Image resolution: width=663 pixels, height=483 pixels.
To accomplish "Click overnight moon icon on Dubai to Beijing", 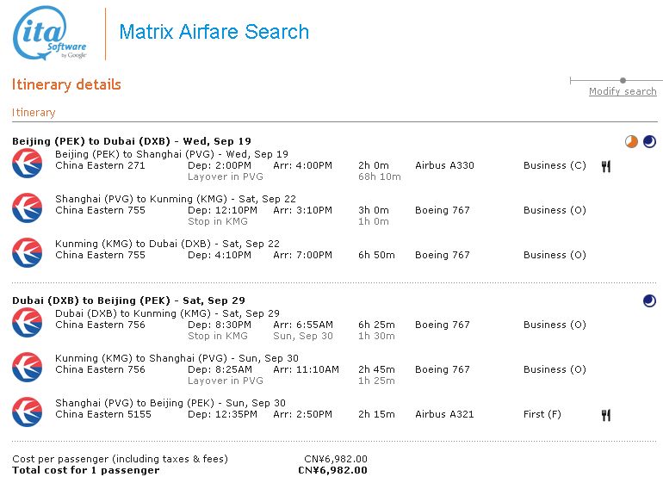I will point(649,300).
